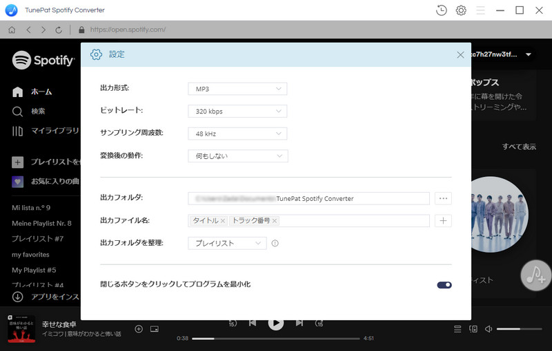The width and height of the screenshot is (552, 351).
Task: Skip forward 15 seconds
Action: [319, 323]
